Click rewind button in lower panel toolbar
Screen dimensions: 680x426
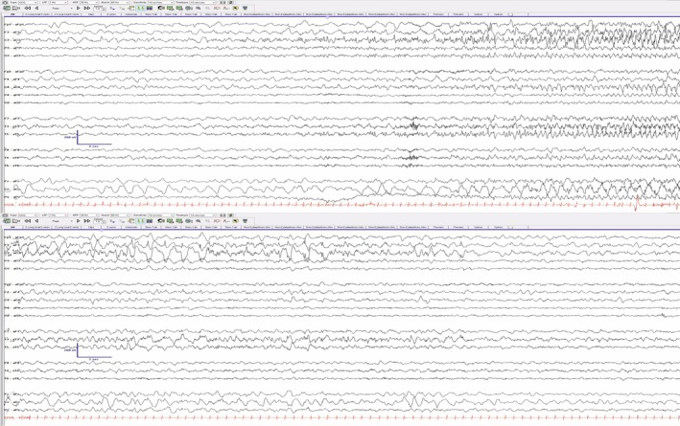tap(27, 221)
